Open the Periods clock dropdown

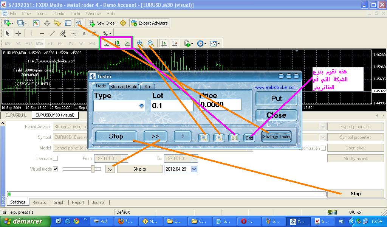pos(202,44)
